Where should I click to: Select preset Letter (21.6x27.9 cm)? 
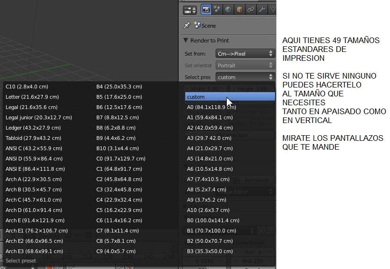click(32, 97)
